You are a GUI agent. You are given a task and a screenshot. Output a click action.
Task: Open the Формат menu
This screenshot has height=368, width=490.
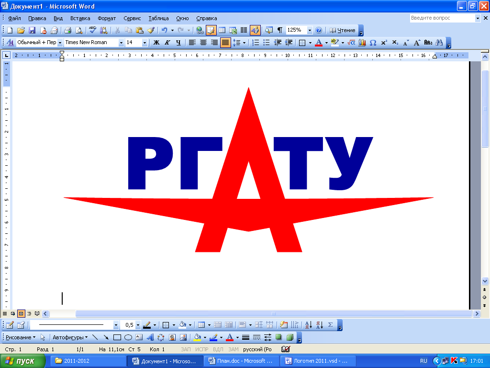(107, 18)
